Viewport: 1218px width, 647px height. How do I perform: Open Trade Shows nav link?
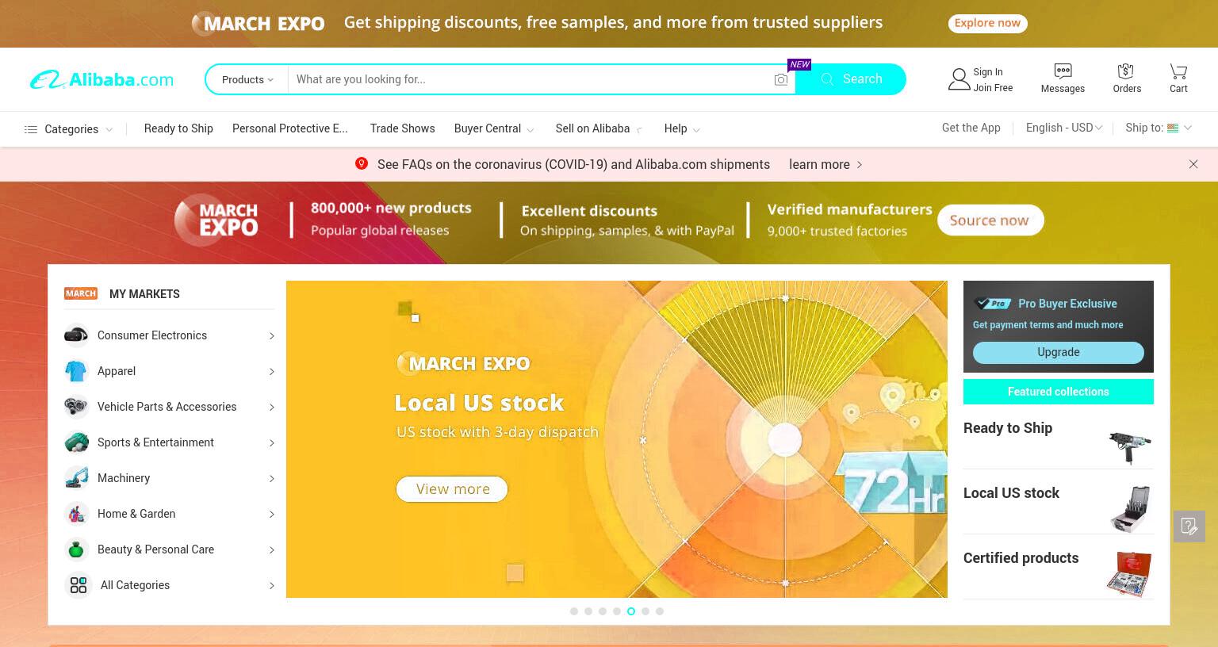(402, 128)
